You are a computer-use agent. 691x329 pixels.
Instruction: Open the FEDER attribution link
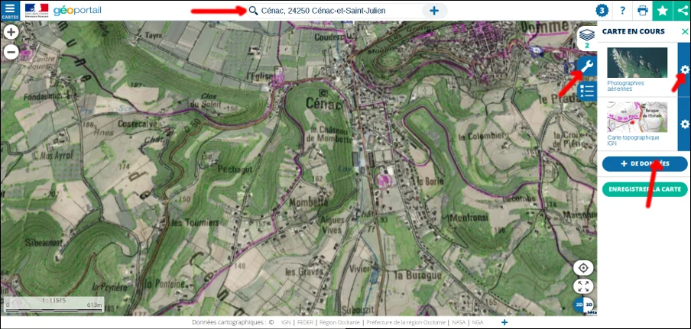(306, 322)
